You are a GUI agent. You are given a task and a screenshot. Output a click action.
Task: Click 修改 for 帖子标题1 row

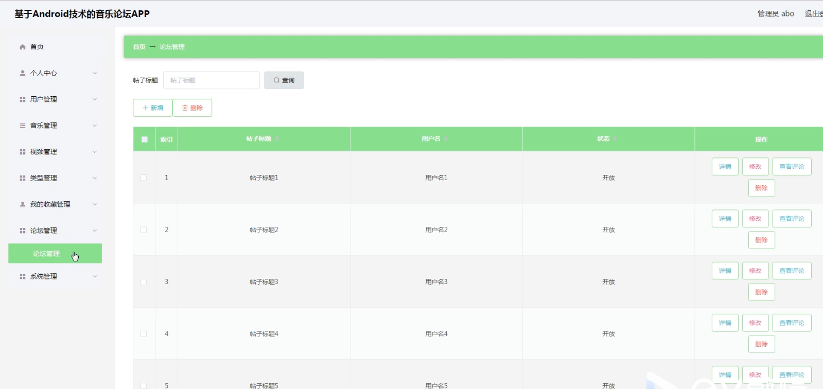point(755,167)
